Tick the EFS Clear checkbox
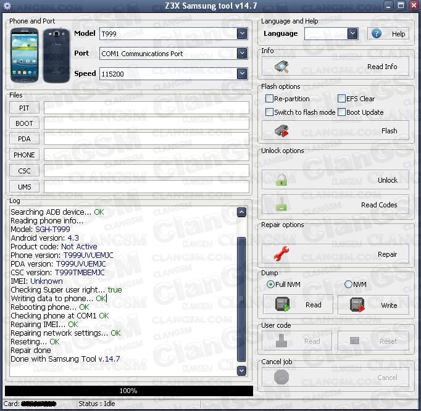This screenshot has width=421, height=411. pyautogui.click(x=341, y=99)
